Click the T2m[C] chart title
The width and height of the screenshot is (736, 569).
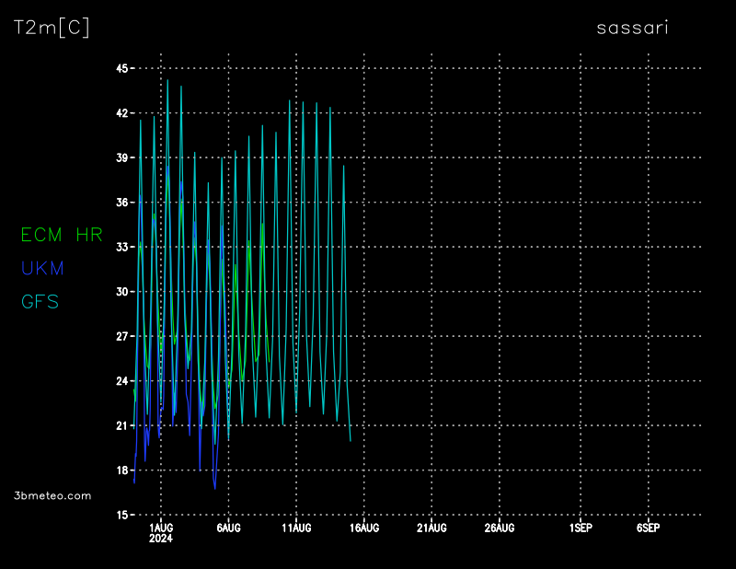[52, 28]
